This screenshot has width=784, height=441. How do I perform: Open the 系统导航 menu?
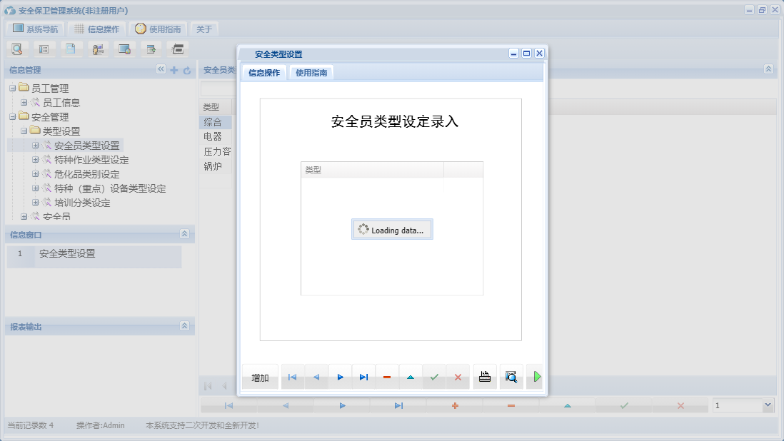[x=35, y=28]
